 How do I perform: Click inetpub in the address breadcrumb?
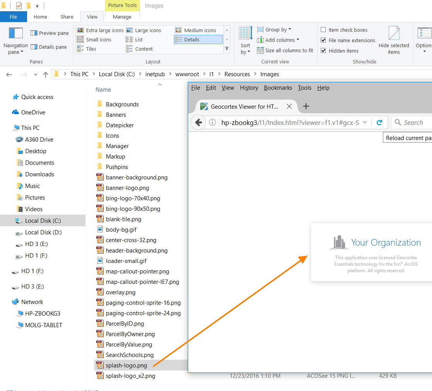[155, 74]
